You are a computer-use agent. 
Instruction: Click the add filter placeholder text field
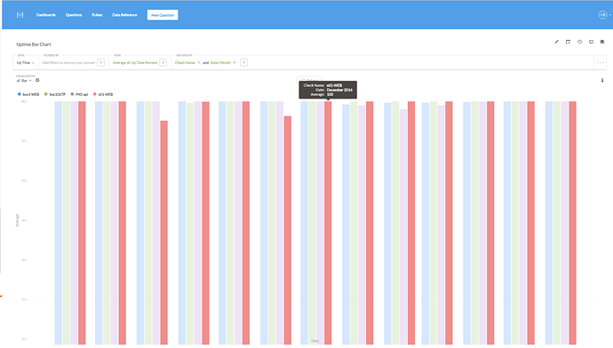pos(68,62)
